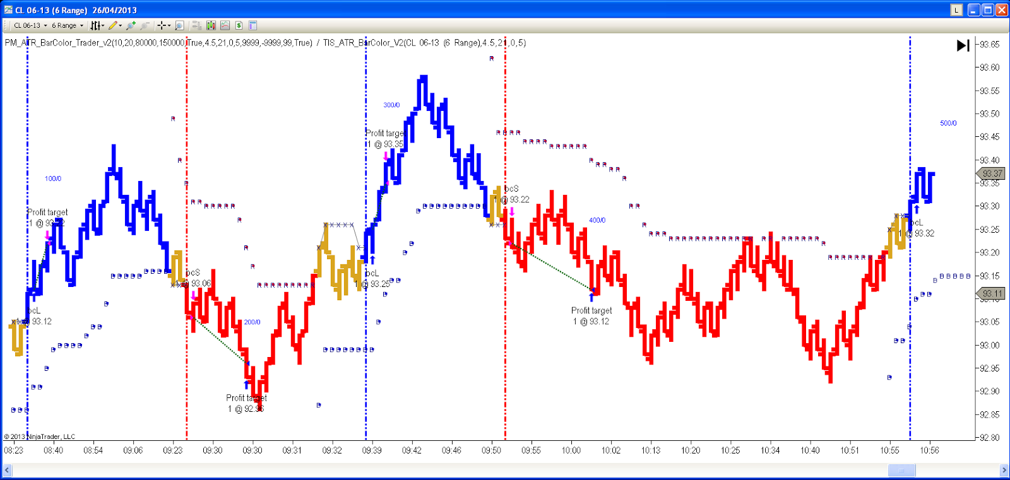1010x480 pixels.
Task: Click the 93.37 price marker
Action: tap(991, 173)
